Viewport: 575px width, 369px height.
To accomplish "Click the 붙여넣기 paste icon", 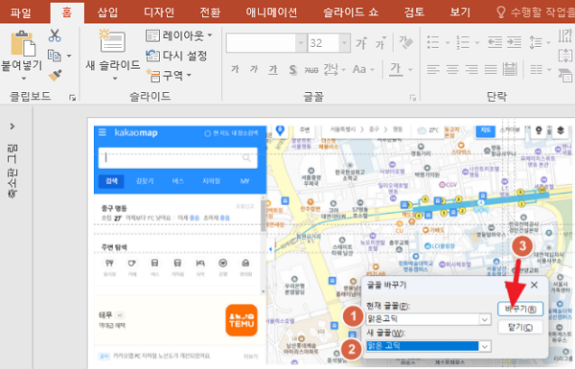I will coord(22,44).
